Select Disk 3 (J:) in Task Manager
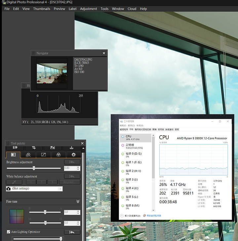Viewport: 238px width, 241px height. 135,181
